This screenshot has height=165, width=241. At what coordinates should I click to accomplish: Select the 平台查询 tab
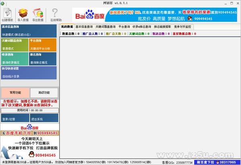(x=124, y=27)
